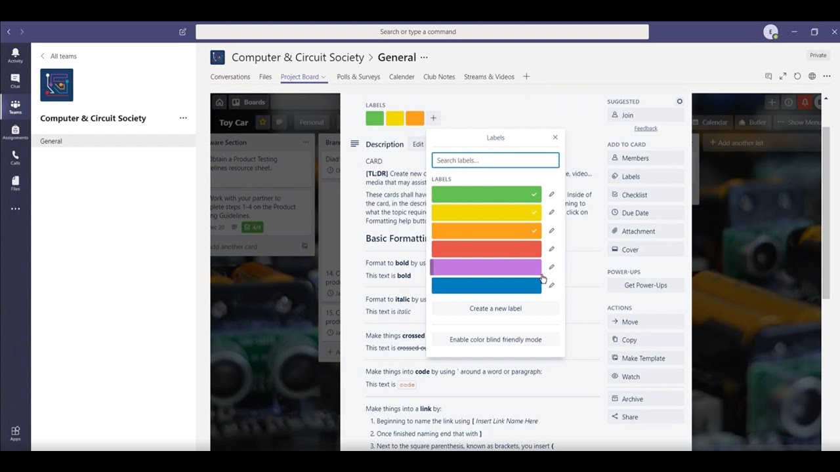Image resolution: width=840 pixels, height=472 pixels.
Task: Go forward with the right navigation arrow
Action: 22,31
